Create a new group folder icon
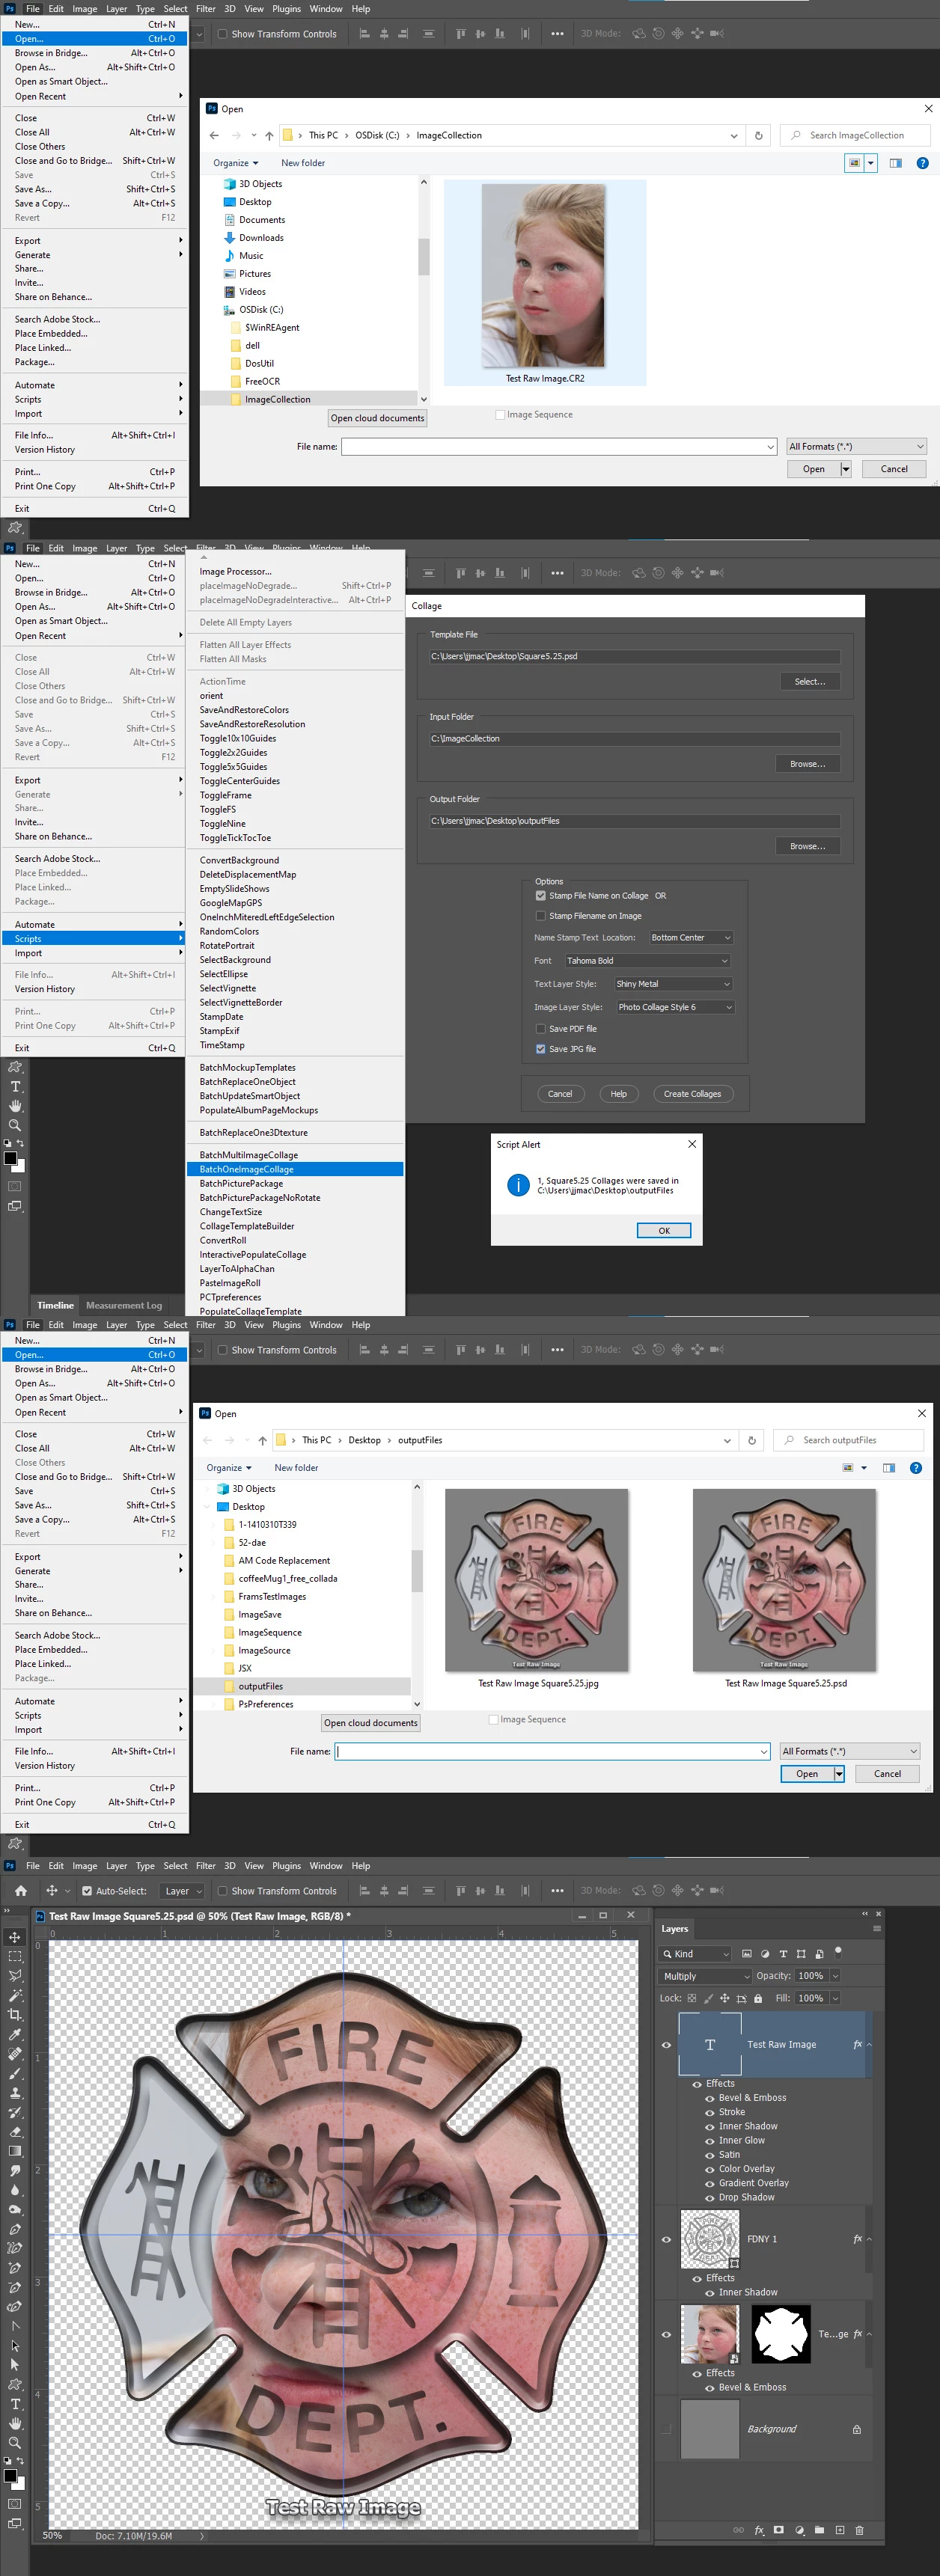The width and height of the screenshot is (940, 2576). tap(819, 2530)
